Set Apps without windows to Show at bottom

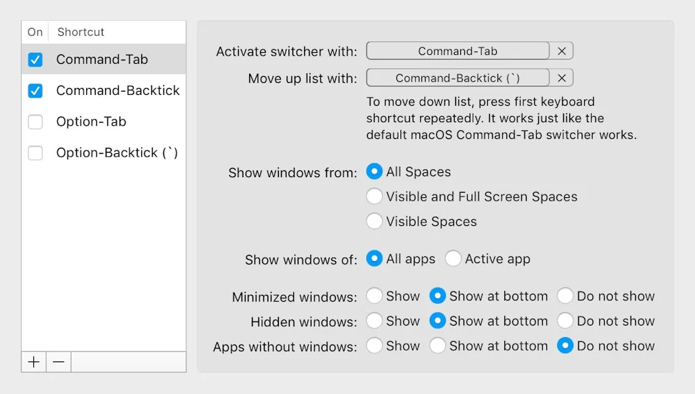pyautogui.click(x=438, y=346)
